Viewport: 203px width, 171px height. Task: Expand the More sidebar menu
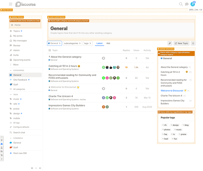[25, 65]
